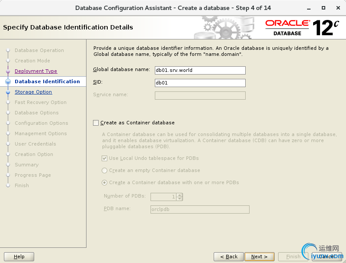346x263 pixels.
Task: Click the Deployment Type step bullet icon
Action: coord(8,71)
